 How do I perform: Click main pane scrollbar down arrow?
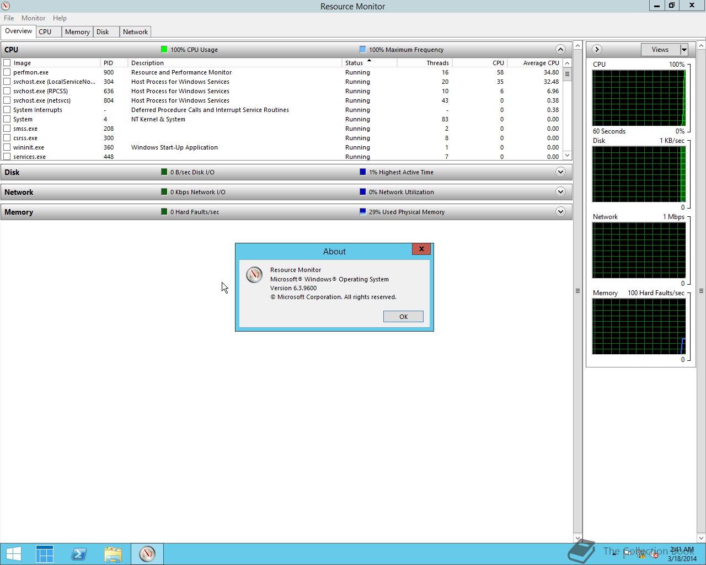577,538
